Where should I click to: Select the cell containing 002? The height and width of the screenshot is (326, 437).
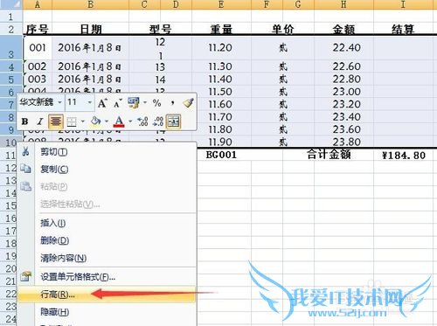pos(38,66)
